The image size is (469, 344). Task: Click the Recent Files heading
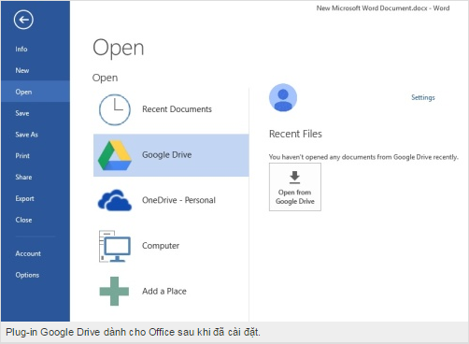coord(295,134)
